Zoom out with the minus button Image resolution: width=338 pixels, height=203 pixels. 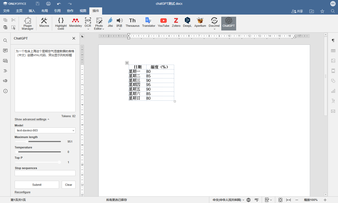pyautogui.click(x=297, y=200)
